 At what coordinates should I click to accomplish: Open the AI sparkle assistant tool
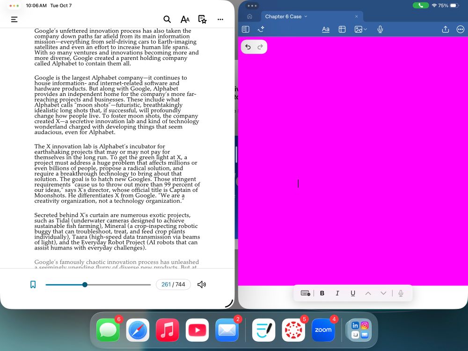click(261, 29)
